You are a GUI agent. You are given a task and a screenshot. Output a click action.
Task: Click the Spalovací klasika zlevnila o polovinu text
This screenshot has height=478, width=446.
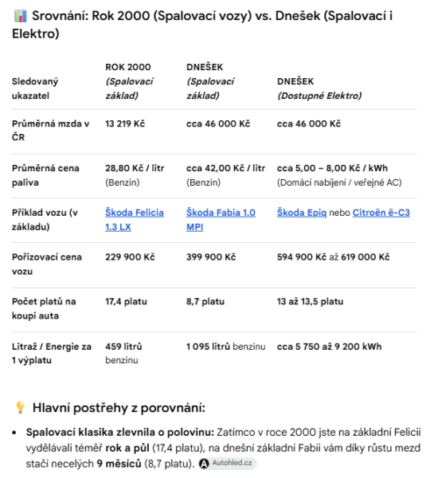(x=120, y=432)
